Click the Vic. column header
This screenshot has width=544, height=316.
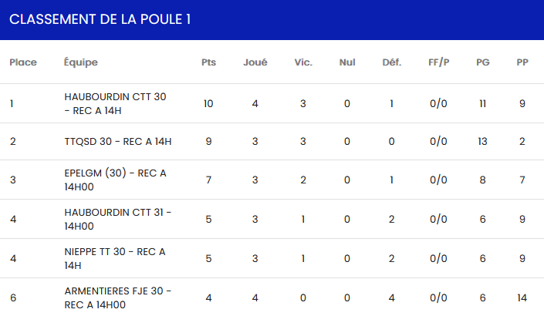[303, 62]
